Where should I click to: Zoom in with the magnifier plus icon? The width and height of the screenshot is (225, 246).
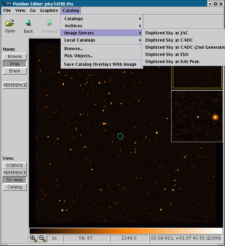click(x=33, y=239)
